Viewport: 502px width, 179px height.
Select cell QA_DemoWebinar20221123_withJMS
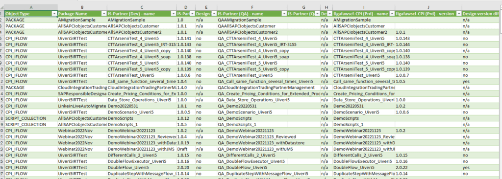[252, 149]
